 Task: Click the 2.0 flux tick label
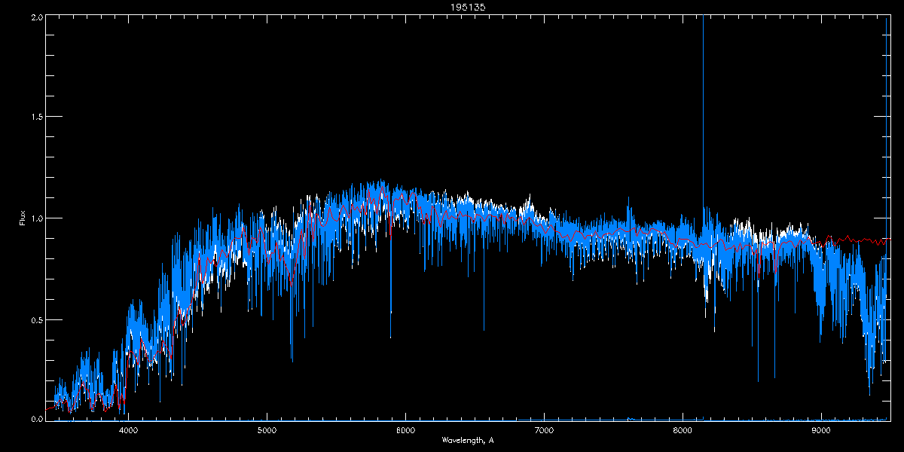click(x=35, y=17)
